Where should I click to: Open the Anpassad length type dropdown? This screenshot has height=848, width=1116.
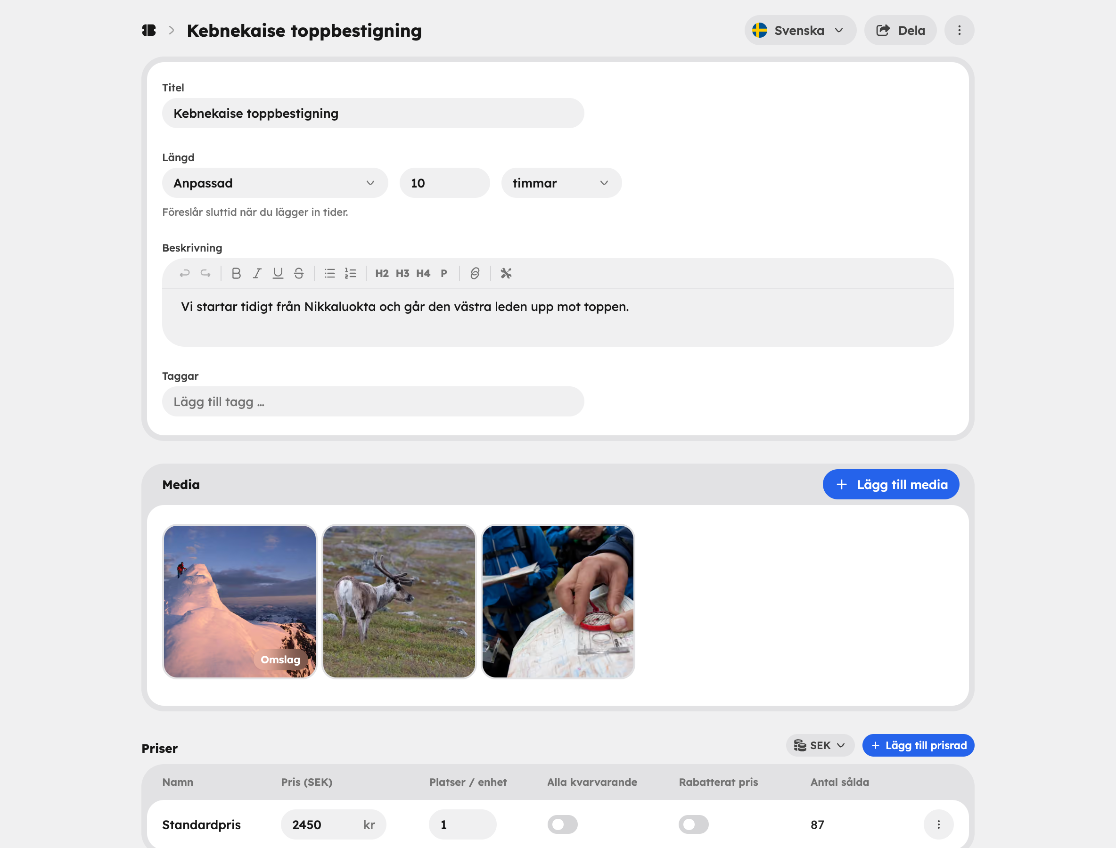[x=275, y=183]
